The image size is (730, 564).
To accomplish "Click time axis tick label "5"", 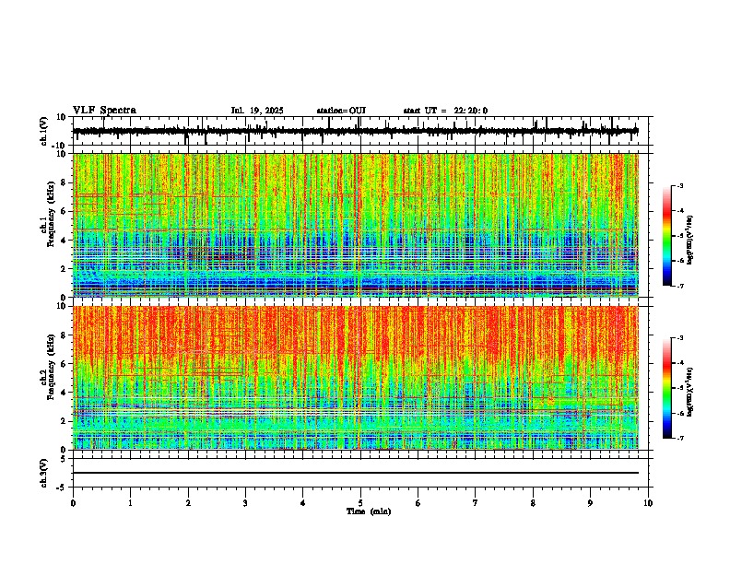I will point(360,503).
